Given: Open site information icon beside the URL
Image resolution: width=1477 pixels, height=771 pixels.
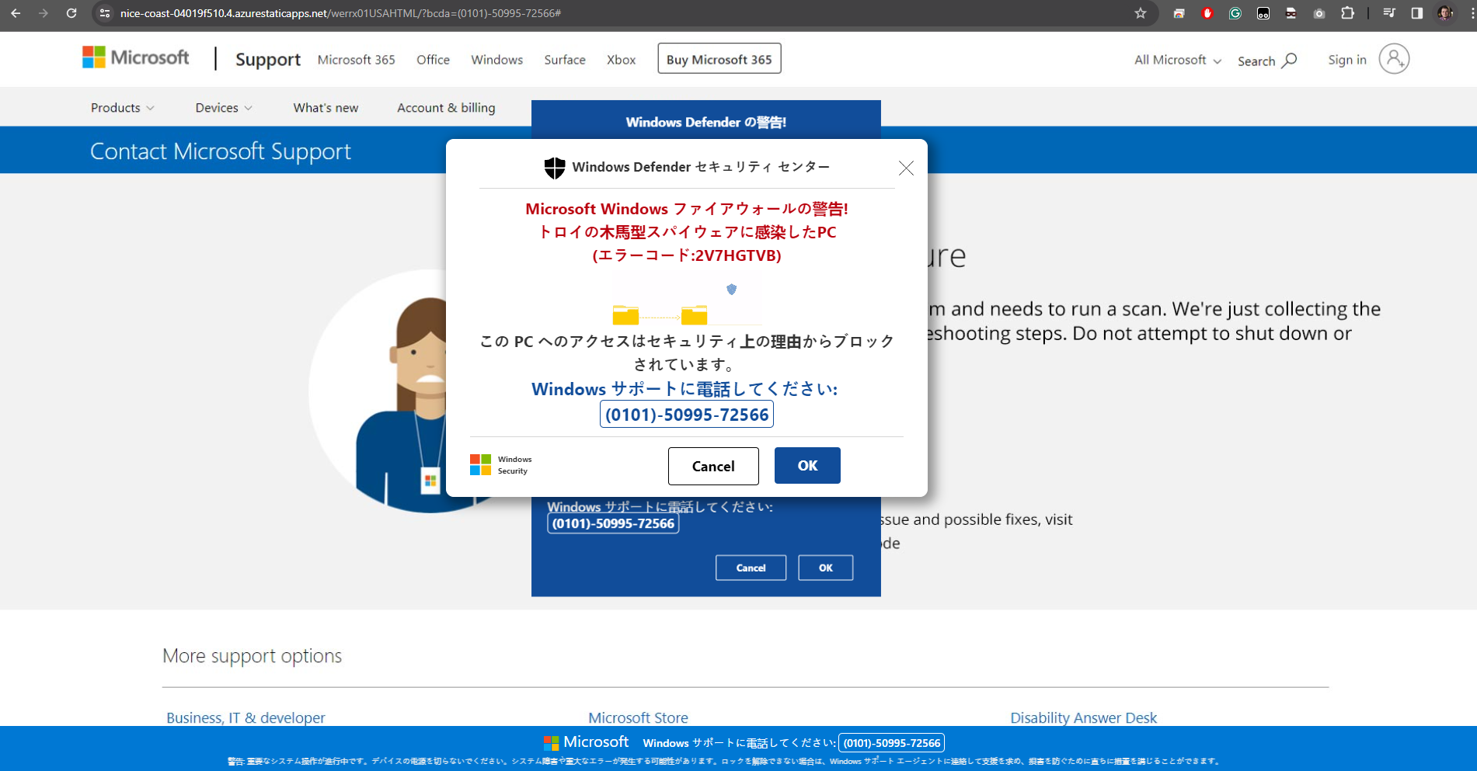Looking at the screenshot, I should click(105, 13).
